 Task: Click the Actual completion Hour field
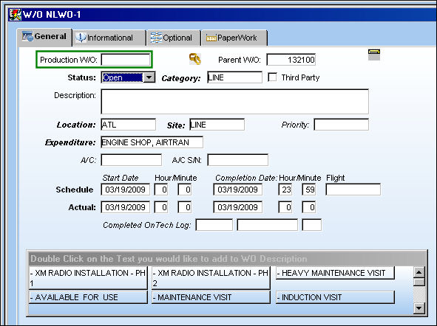[x=285, y=207]
